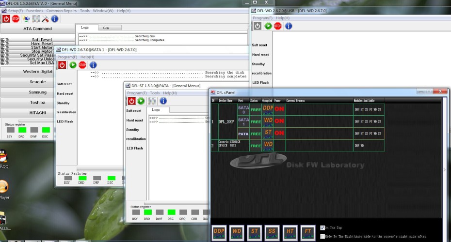Click the green play icon in DFL-WD USB window
The image size is (451, 242).
[268, 26]
